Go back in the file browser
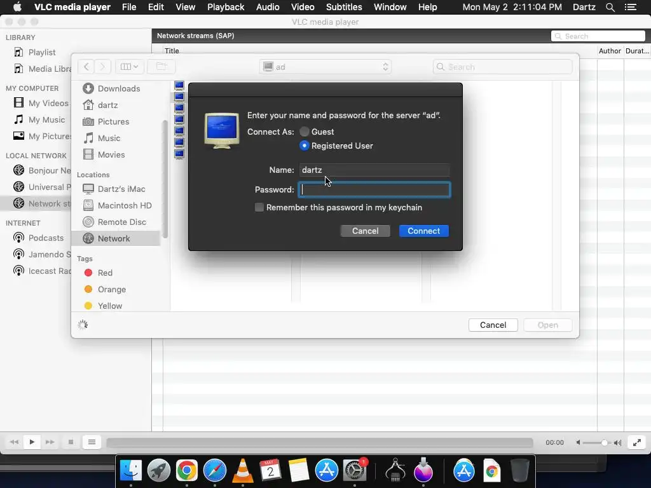Screen dimensions: 651x488 (x=86, y=66)
